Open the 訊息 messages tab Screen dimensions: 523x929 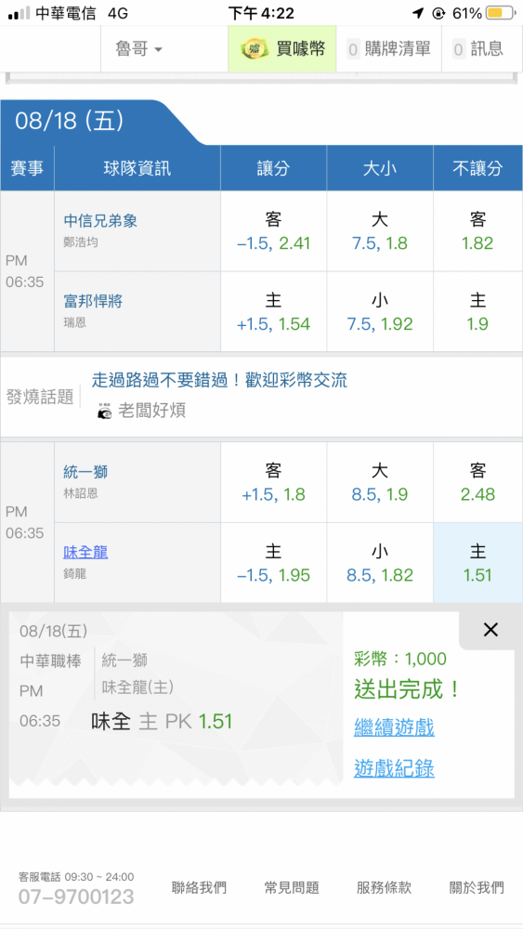pos(482,49)
